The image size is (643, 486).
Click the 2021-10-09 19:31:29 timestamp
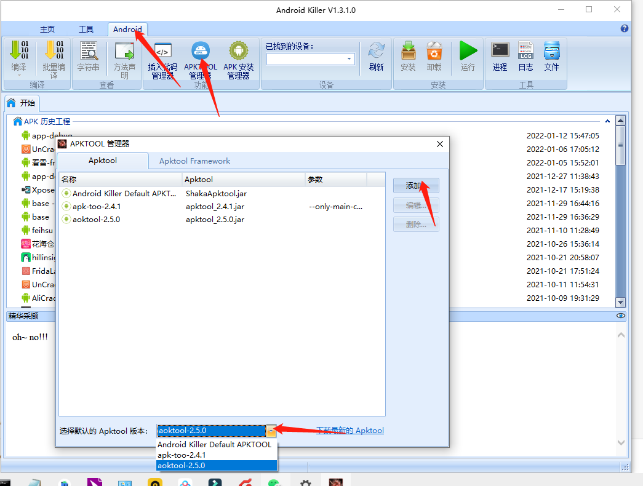point(562,298)
